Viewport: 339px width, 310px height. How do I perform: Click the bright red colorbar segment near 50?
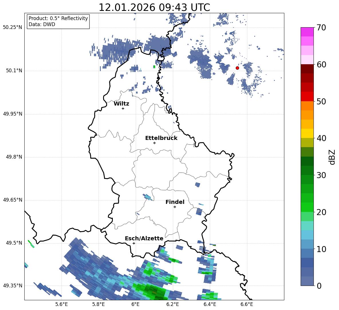click(307, 97)
